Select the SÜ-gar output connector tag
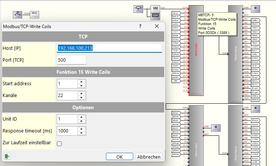 [x=255, y=92]
